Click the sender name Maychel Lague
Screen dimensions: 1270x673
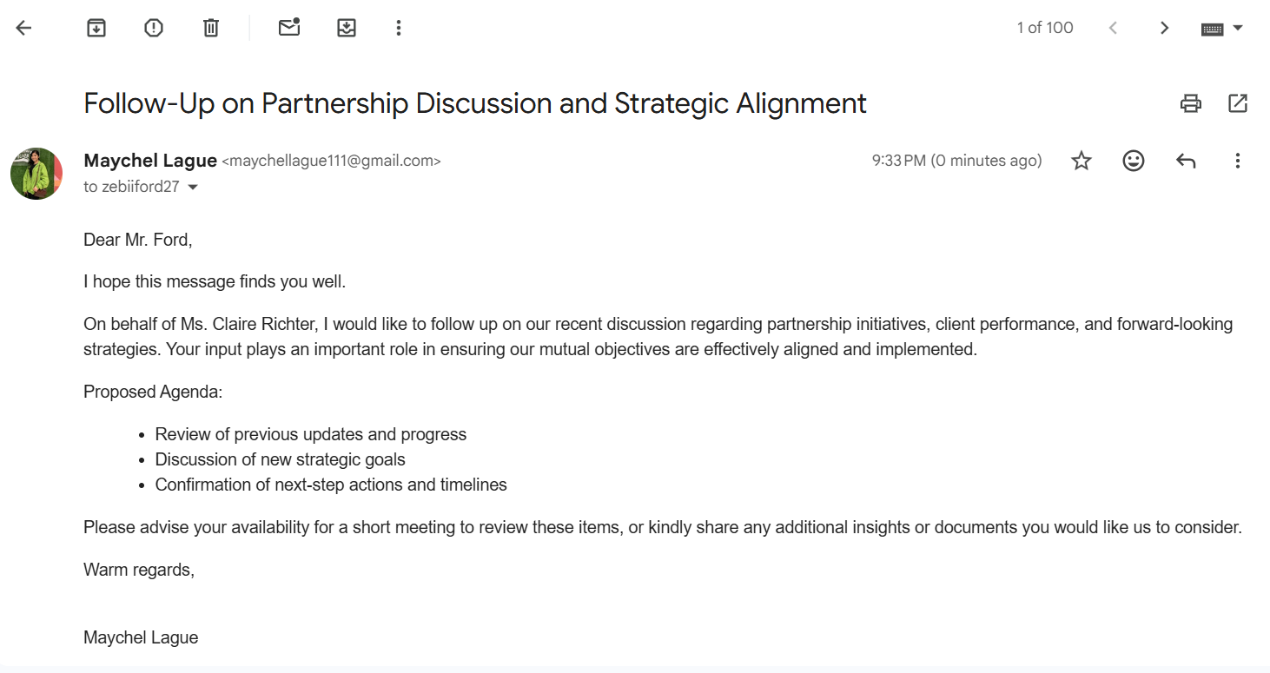pos(150,161)
